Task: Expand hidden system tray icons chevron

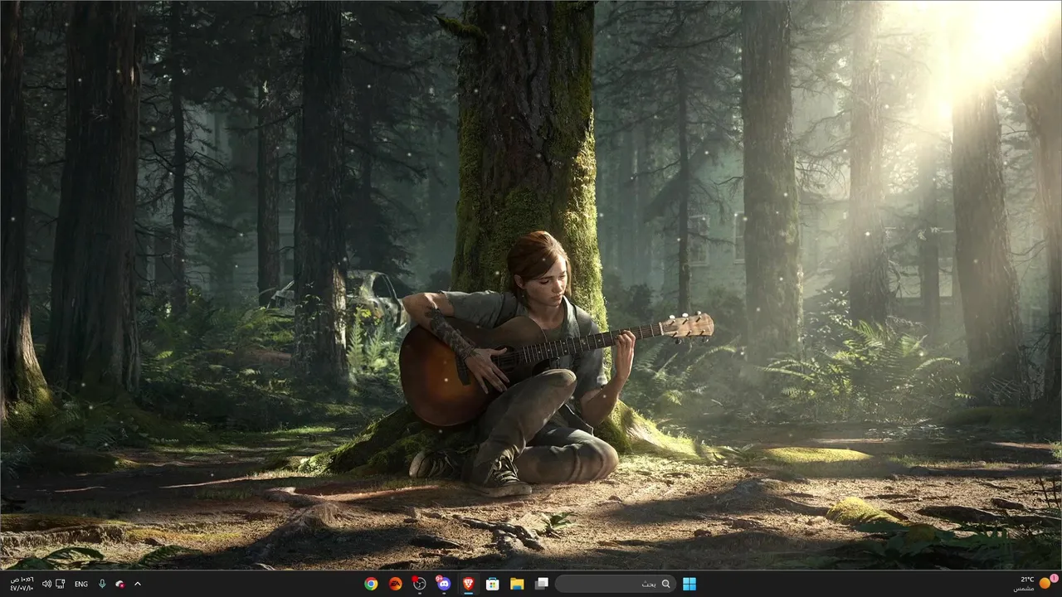Action: tap(138, 584)
